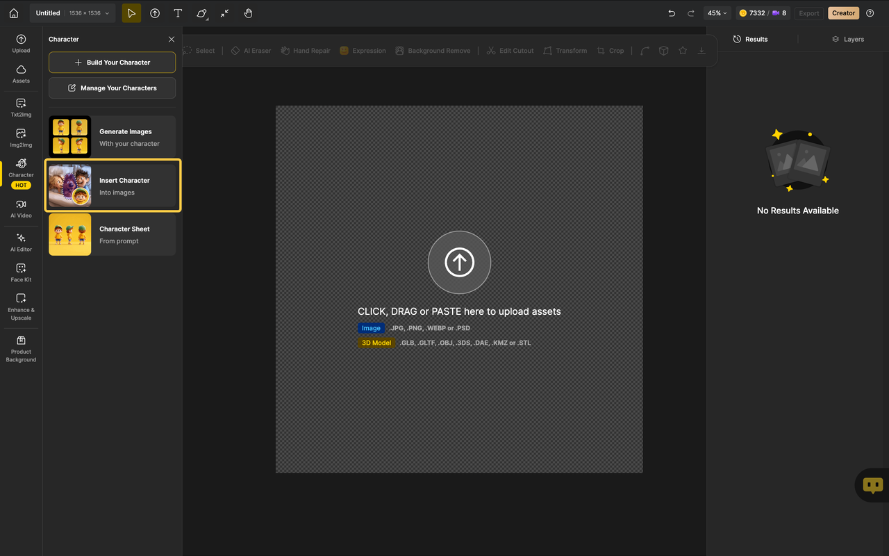
Task: Open Manage Your Characters
Action: [x=112, y=88]
